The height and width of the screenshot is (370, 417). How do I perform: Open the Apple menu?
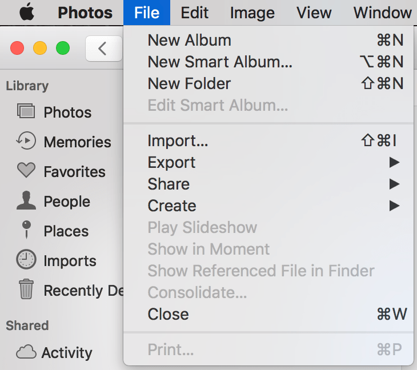(x=26, y=12)
